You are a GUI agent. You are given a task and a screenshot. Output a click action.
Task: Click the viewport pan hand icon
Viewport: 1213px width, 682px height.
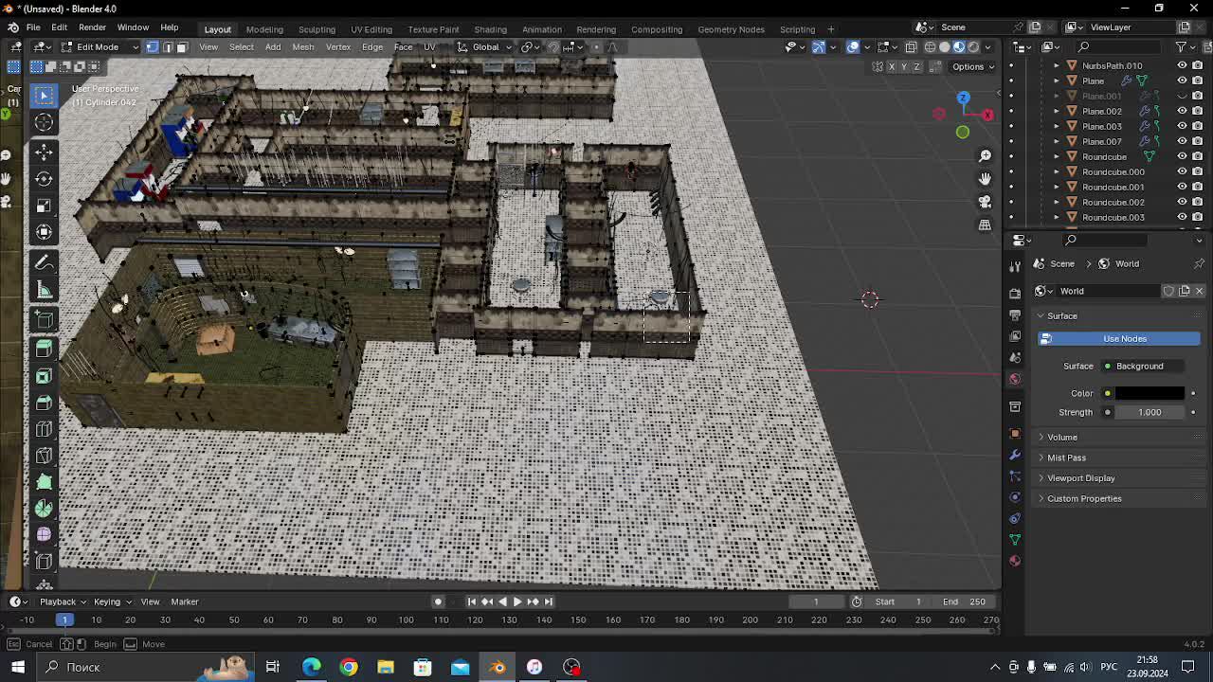click(x=985, y=178)
